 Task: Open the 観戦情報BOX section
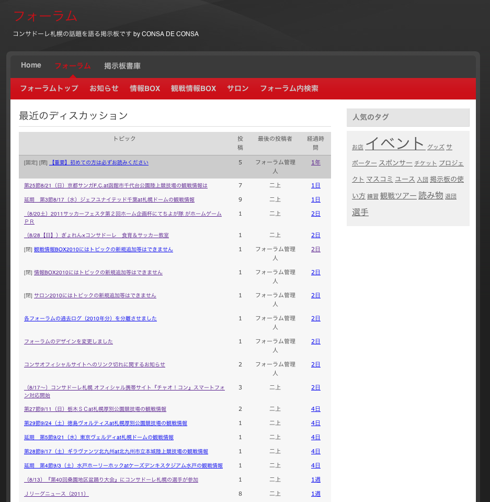pos(193,88)
